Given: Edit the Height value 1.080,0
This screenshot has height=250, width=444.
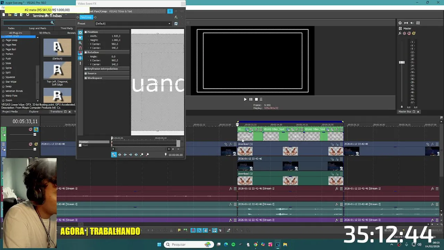Looking at the screenshot, I should pos(116,40).
